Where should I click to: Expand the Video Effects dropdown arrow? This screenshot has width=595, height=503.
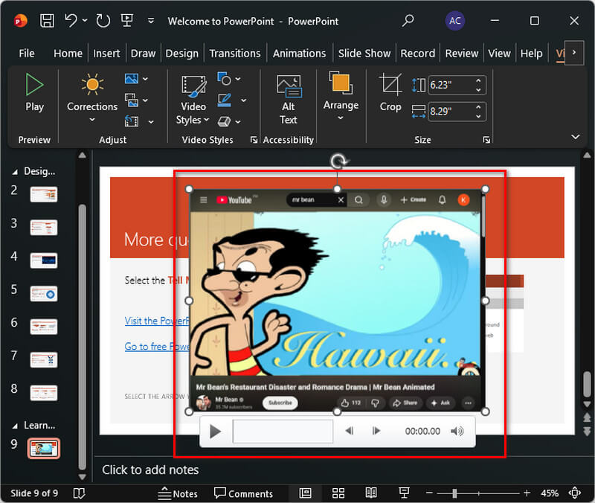click(x=238, y=122)
